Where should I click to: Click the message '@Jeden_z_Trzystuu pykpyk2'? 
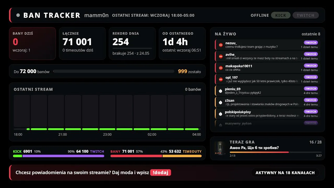tap(243, 93)
